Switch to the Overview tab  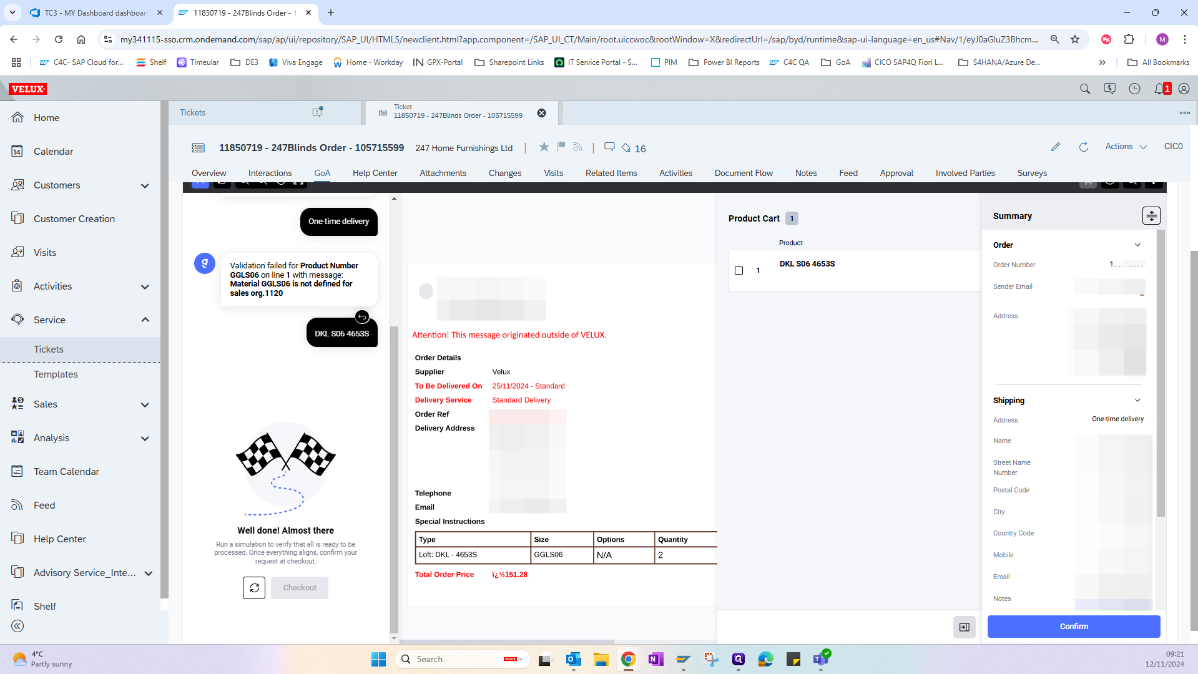click(x=209, y=173)
